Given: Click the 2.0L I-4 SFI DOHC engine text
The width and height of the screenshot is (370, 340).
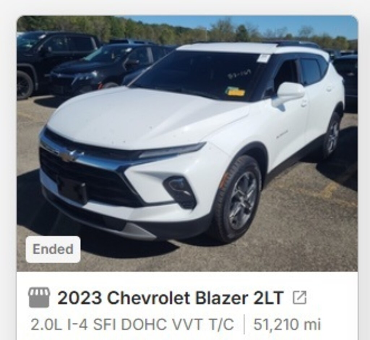Looking at the screenshot, I should (132, 324).
